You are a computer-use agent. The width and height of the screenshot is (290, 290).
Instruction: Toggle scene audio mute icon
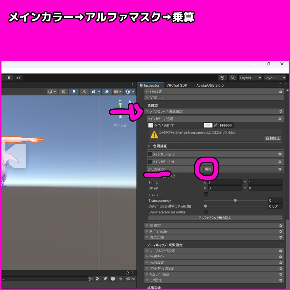pyautogui.click(x=84, y=91)
